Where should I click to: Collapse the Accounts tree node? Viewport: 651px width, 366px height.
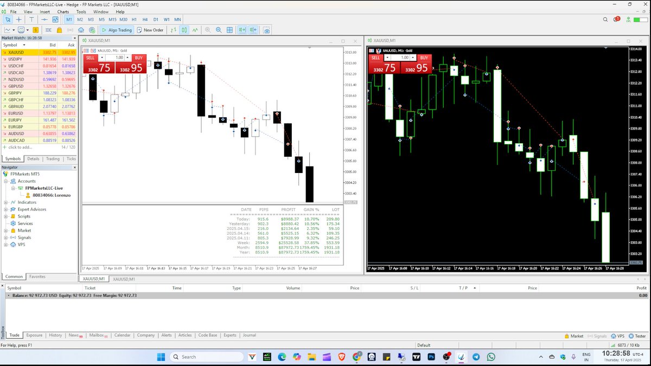point(5,181)
